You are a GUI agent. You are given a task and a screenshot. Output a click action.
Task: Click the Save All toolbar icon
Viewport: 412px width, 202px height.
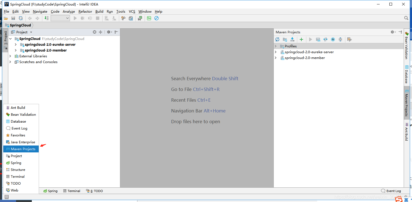point(13,18)
